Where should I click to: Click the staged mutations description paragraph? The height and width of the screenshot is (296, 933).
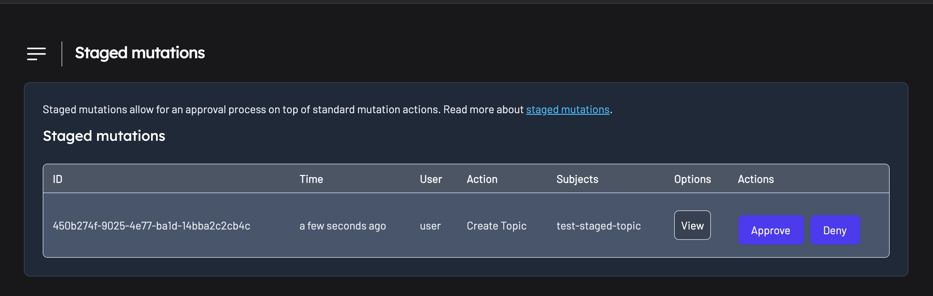coord(282,109)
